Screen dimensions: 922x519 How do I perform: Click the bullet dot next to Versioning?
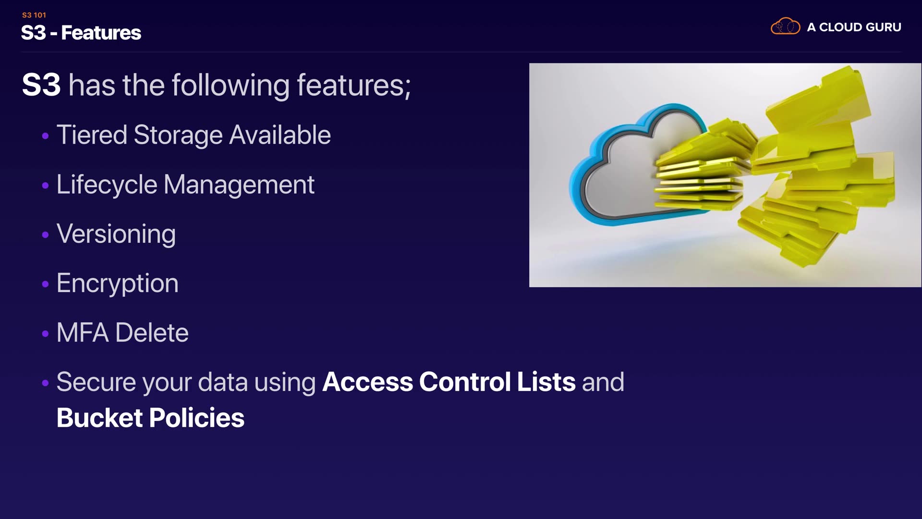tap(46, 235)
